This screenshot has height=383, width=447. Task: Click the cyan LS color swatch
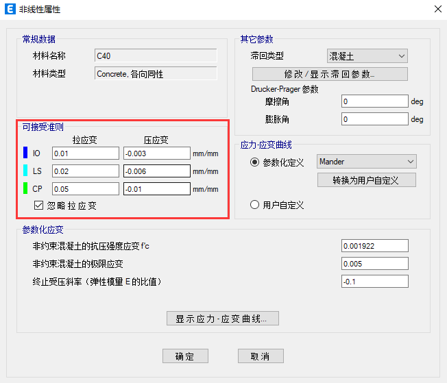click(25, 171)
